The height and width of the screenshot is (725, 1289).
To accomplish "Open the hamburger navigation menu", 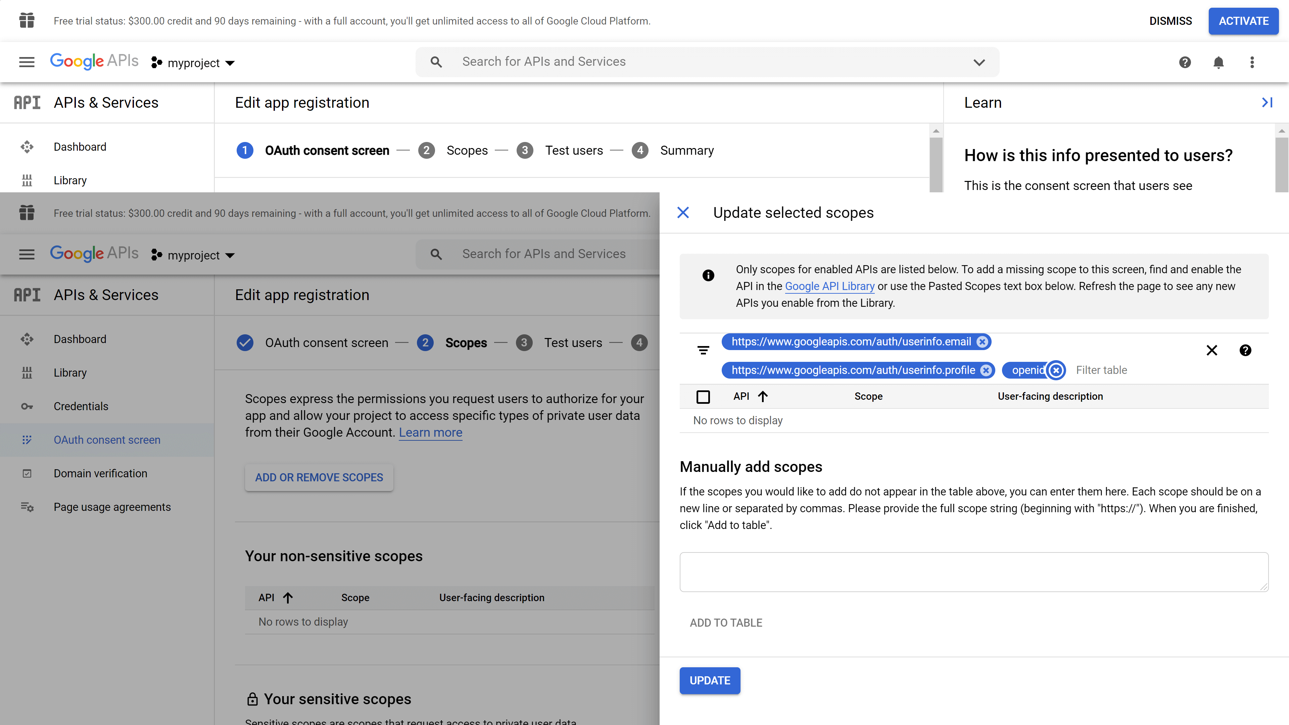I will pos(27,62).
